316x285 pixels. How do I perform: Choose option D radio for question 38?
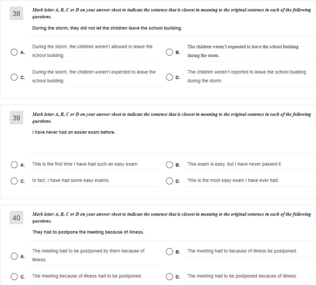(x=169, y=77)
